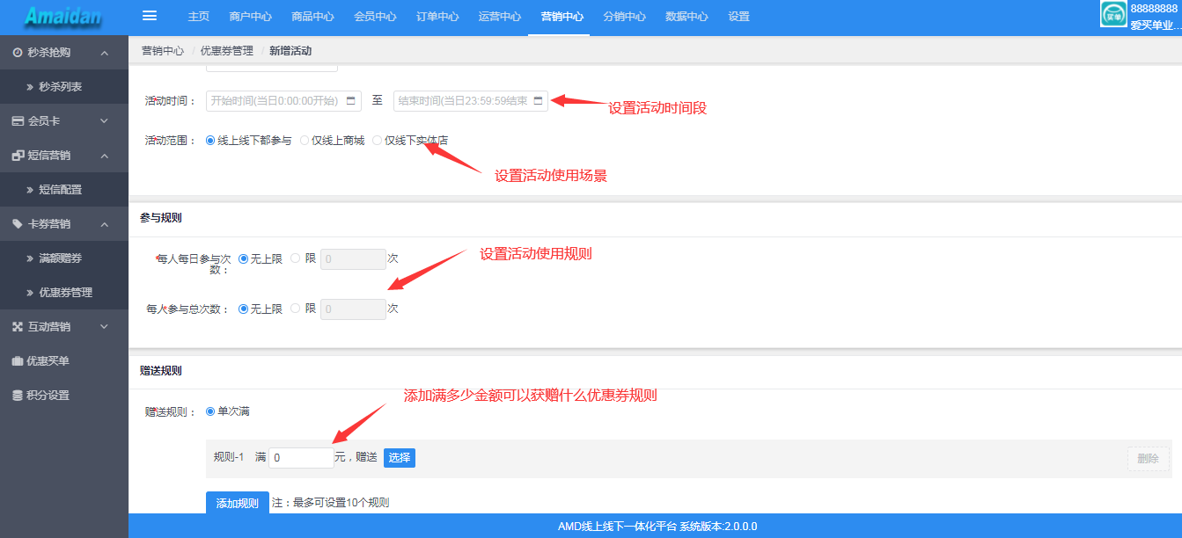Open the 会员中心 top menu
The image size is (1182, 538).
tap(375, 17)
